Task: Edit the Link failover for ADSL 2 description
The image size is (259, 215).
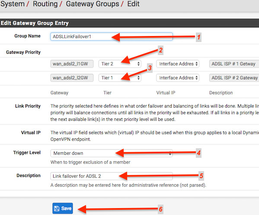Action: point(112,176)
